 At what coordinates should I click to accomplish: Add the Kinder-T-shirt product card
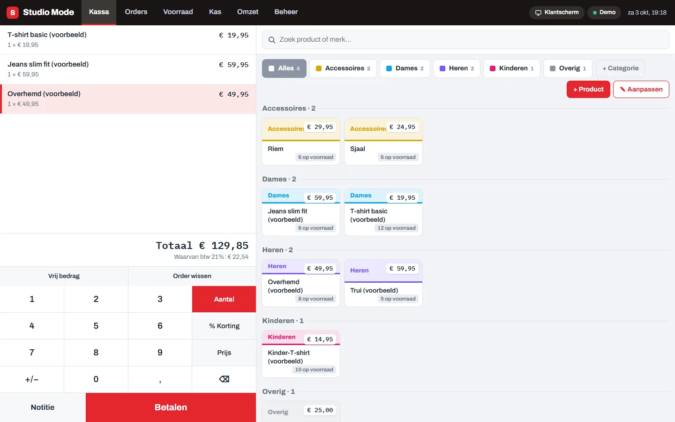pyautogui.click(x=301, y=354)
